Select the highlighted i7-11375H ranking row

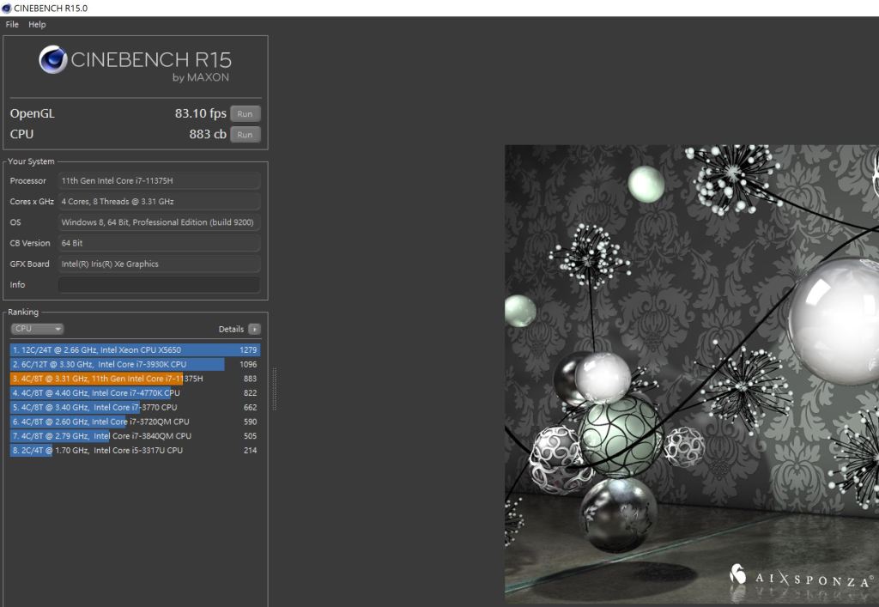pyautogui.click(x=135, y=379)
